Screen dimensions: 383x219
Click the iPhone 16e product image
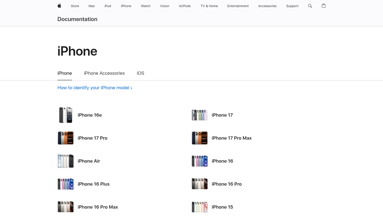pyautogui.click(x=66, y=115)
